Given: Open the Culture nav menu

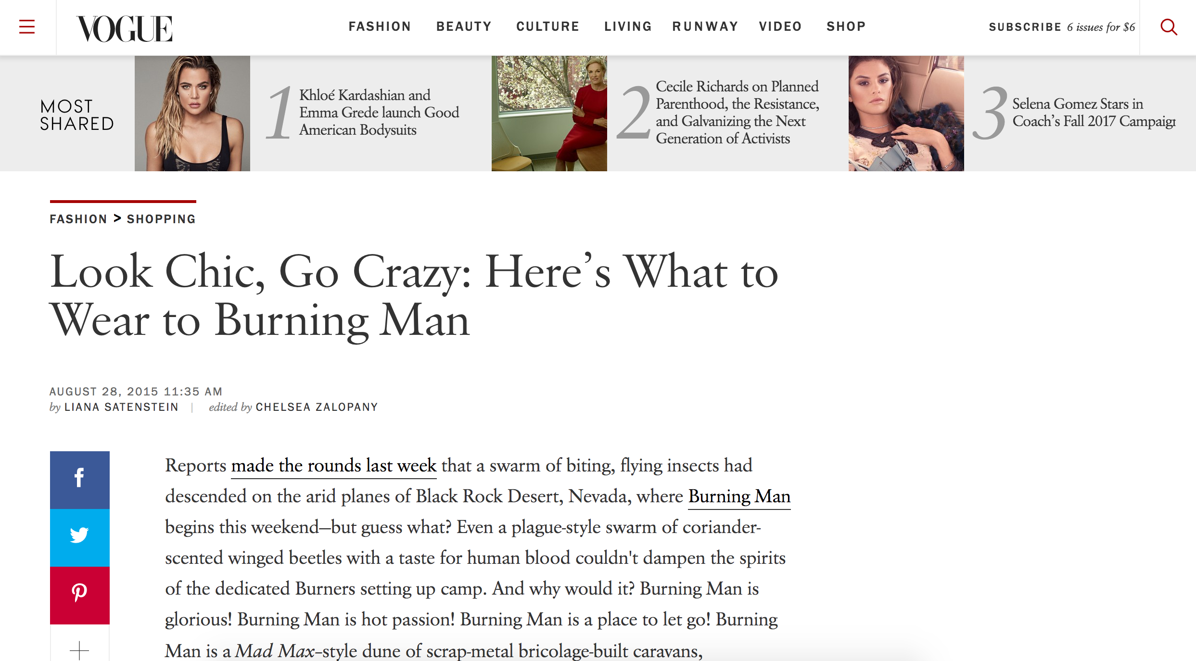Looking at the screenshot, I should tap(547, 26).
